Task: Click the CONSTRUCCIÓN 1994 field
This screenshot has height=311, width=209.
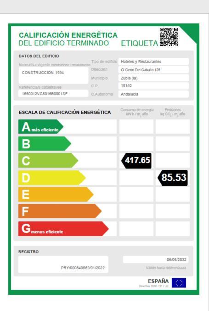Action: (x=53, y=75)
